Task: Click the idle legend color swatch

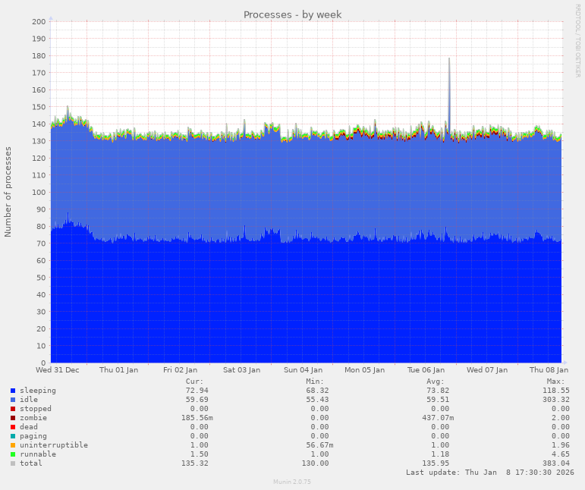Action: (13, 400)
